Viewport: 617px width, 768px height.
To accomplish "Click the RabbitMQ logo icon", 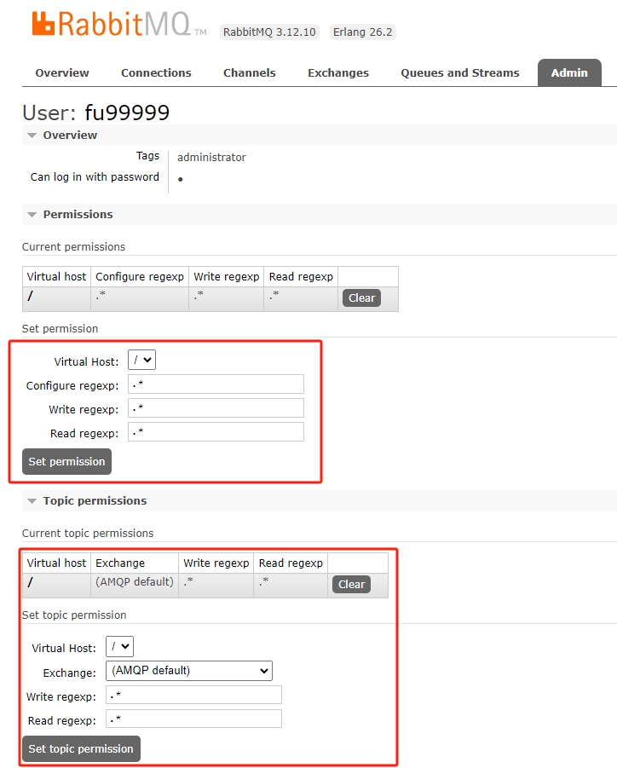I will pos(43,23).
